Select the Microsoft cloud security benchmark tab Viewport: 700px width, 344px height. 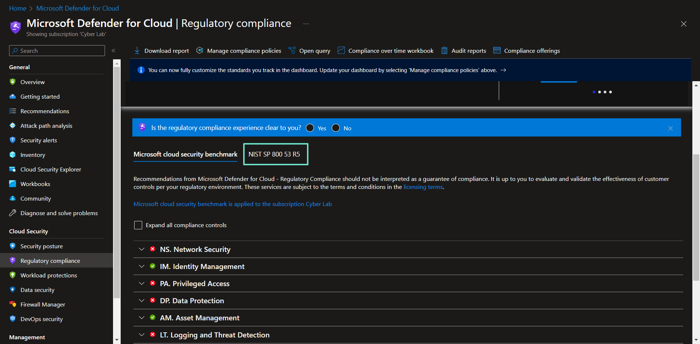(x=185, y=154)
